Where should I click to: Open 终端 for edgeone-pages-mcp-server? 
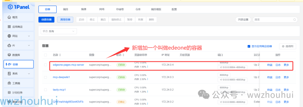pos(270,65)
